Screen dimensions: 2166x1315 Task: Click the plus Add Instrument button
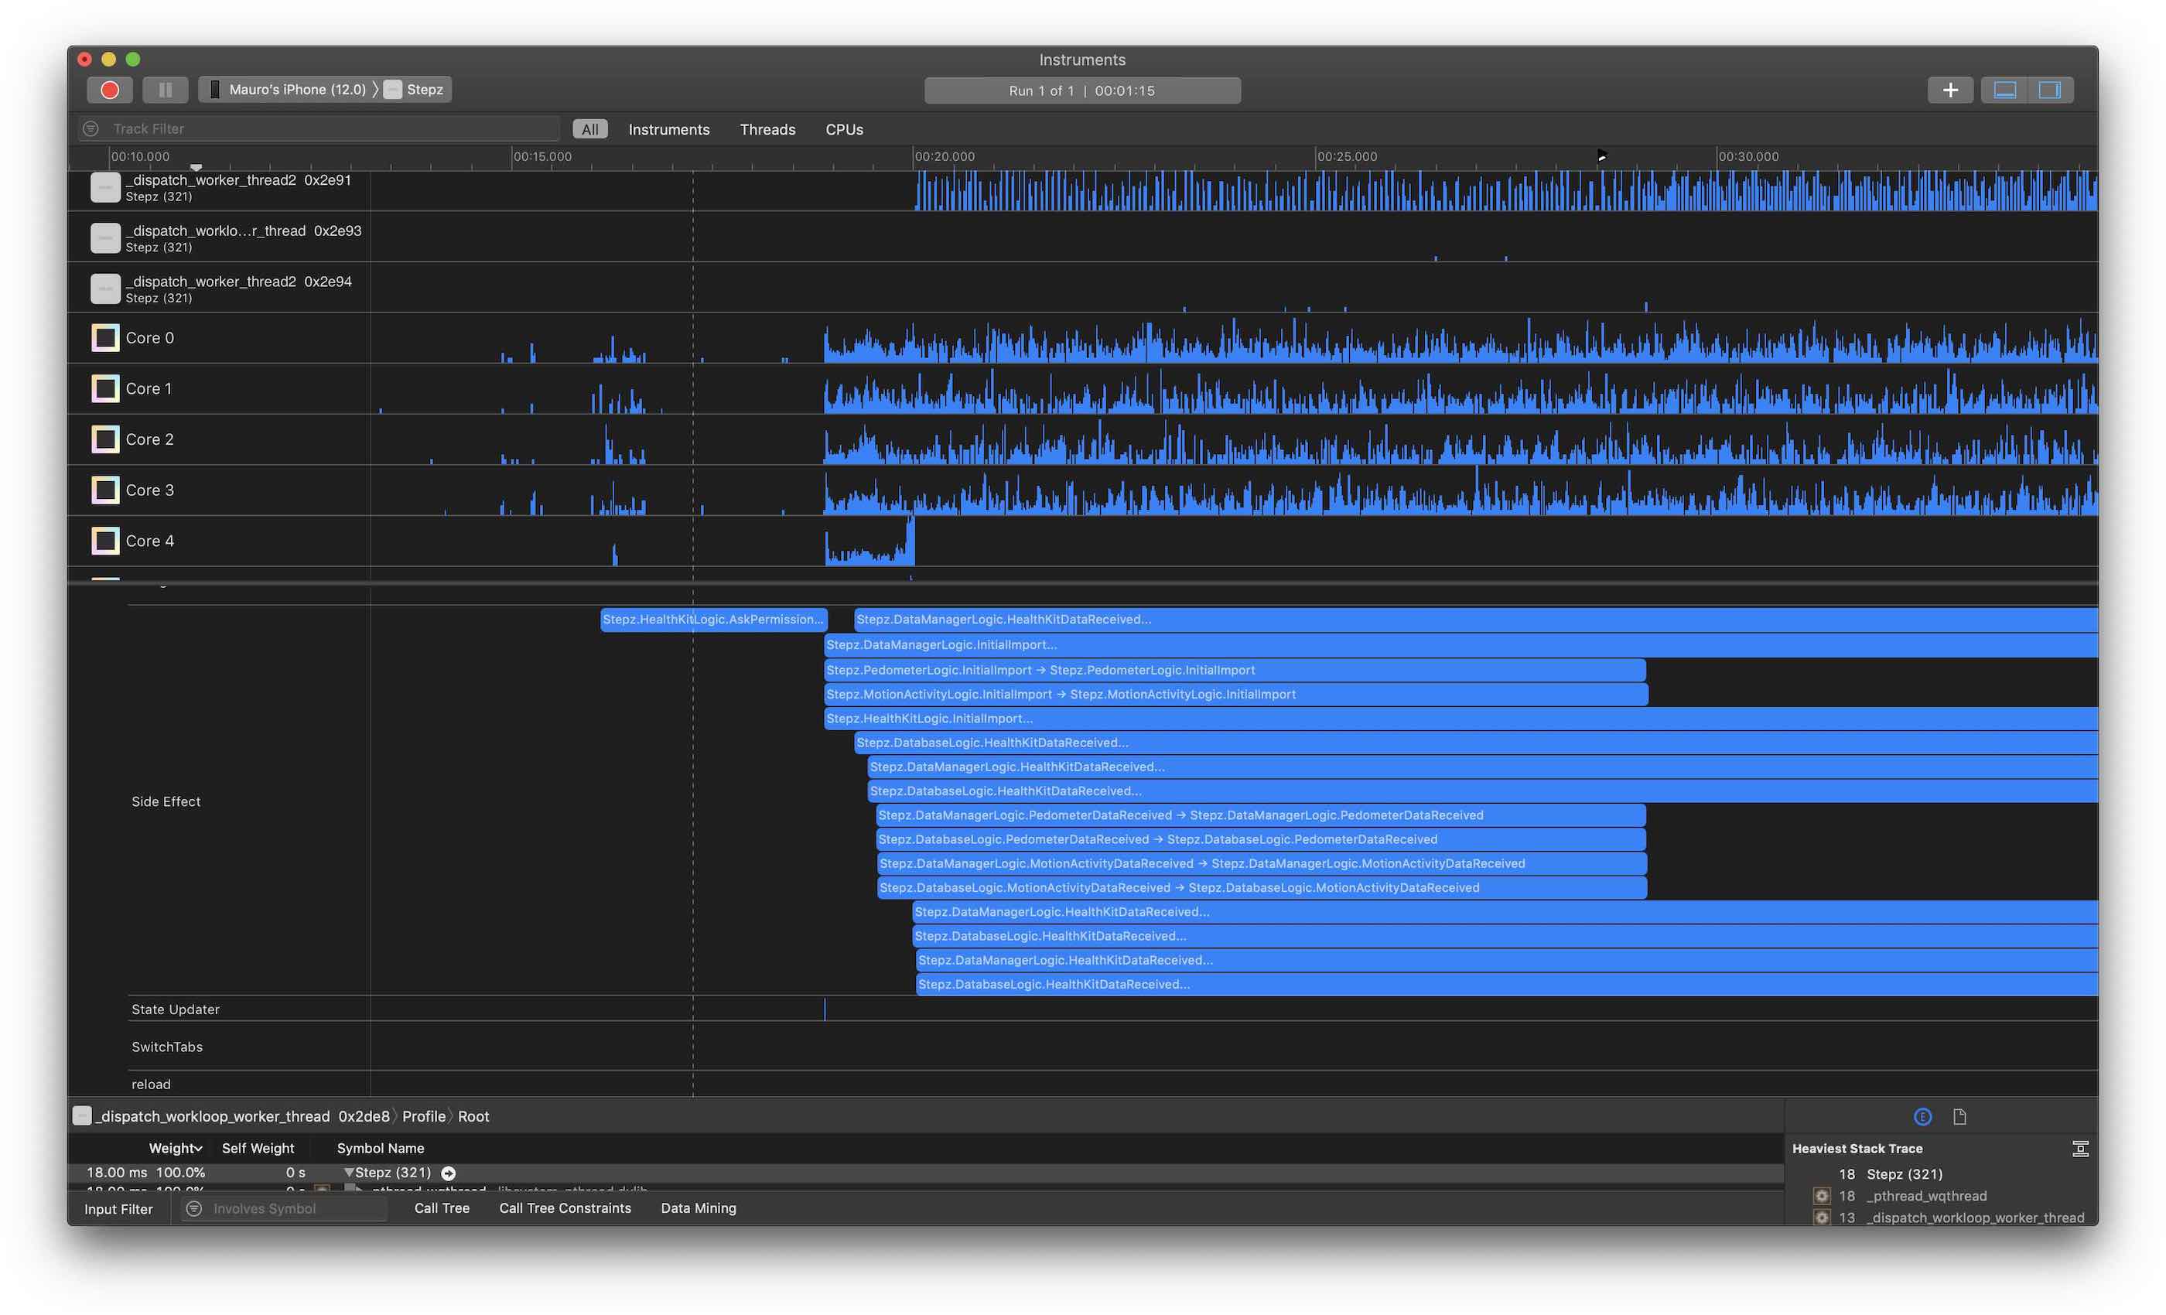click(1949, 90)
